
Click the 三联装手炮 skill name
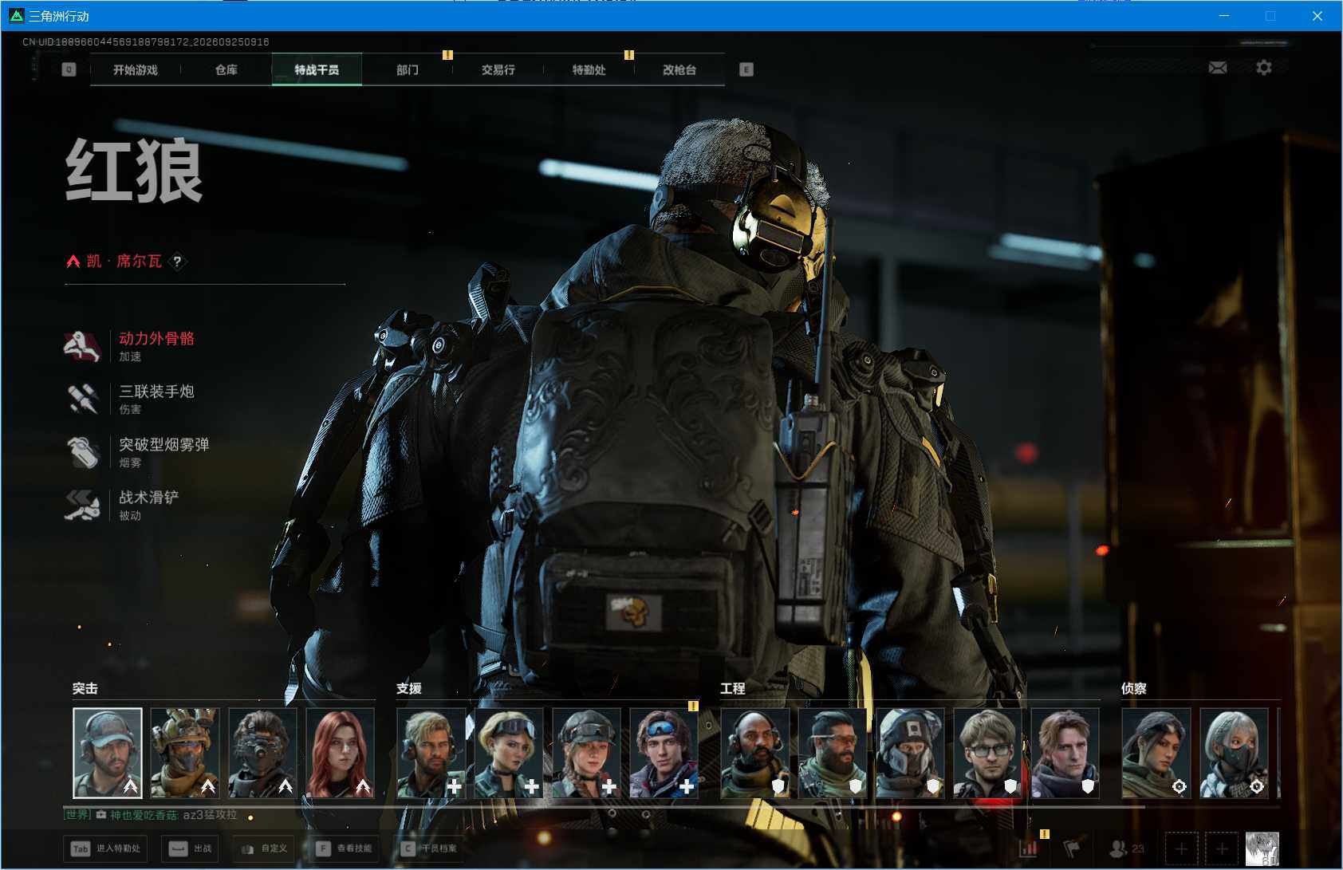tap(157, 392)
